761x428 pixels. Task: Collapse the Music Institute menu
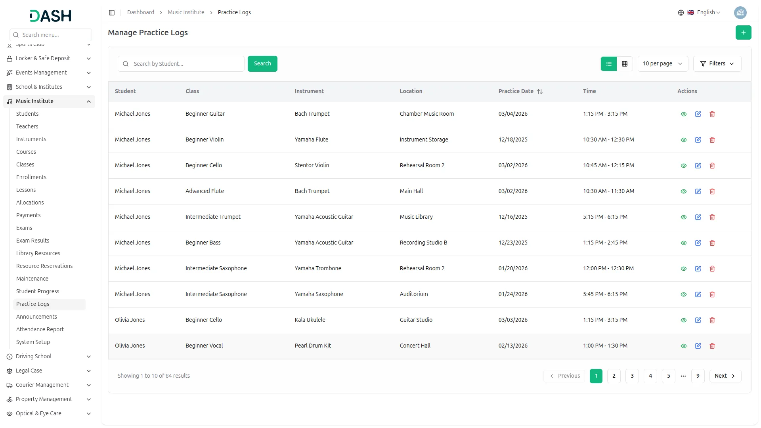pos(88,101)
